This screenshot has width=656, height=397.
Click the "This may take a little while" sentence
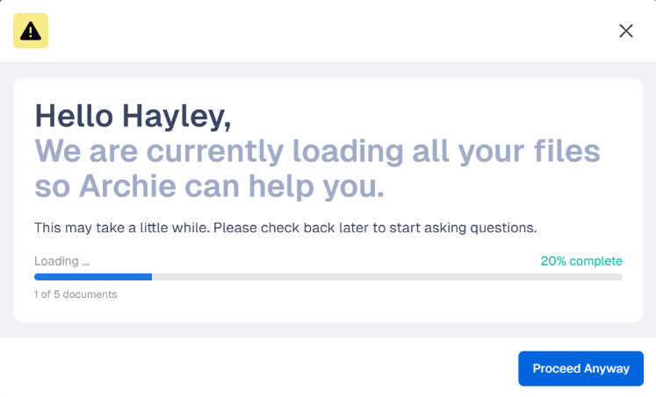pos(121,228)
